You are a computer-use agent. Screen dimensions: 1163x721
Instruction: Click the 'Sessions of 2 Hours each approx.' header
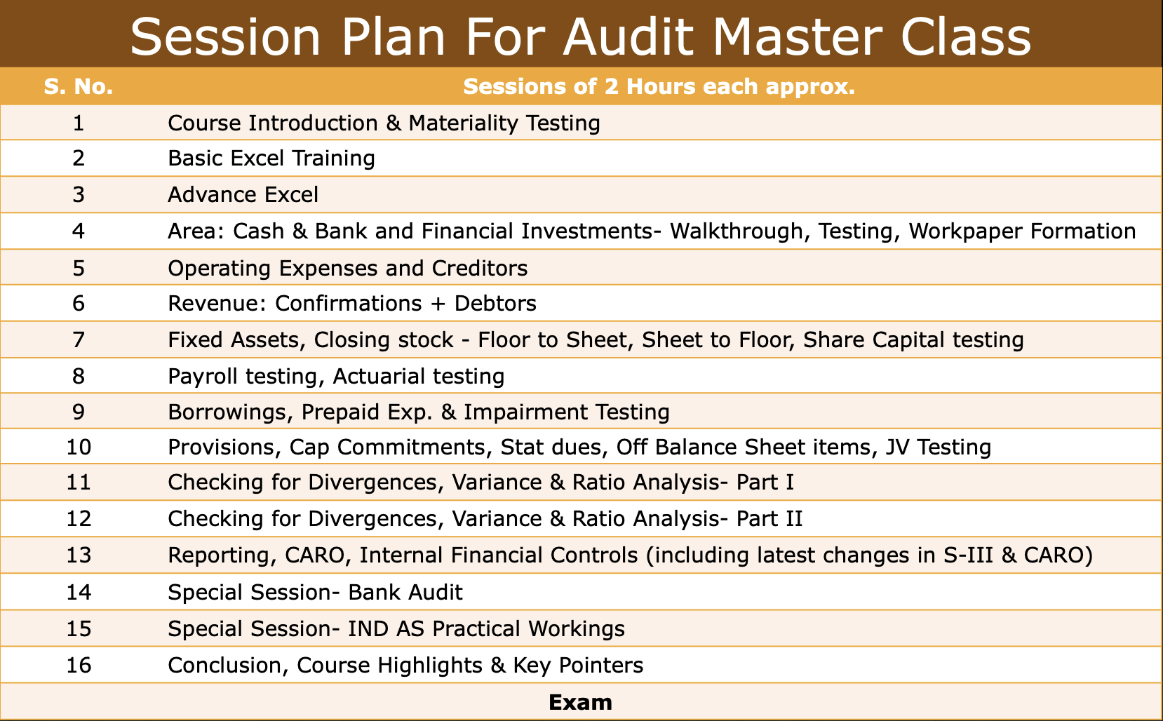click(659, 87)
